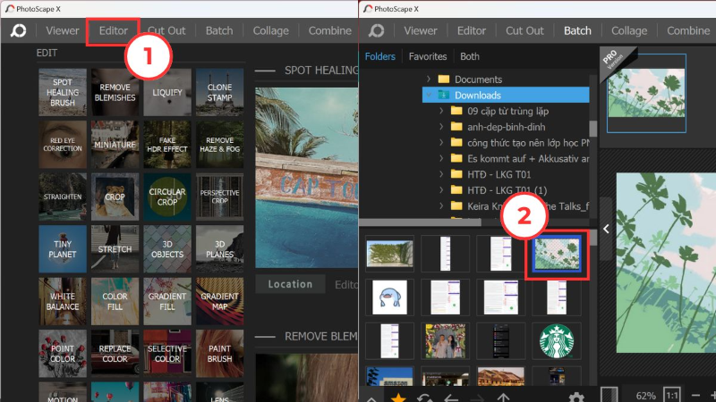Open the Clone Stamp tool

[219, 92]
